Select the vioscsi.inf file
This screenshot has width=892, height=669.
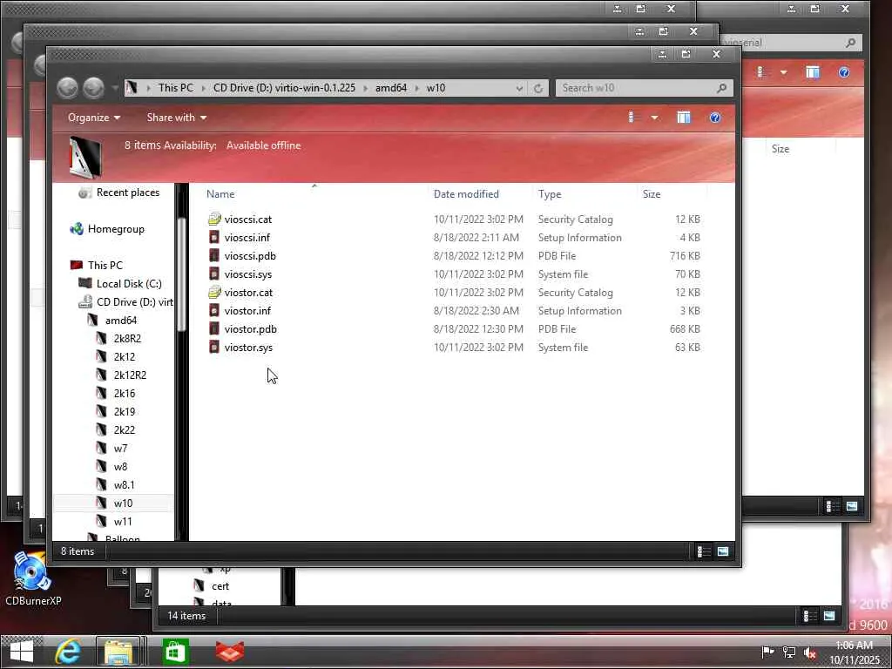[247, 238]
